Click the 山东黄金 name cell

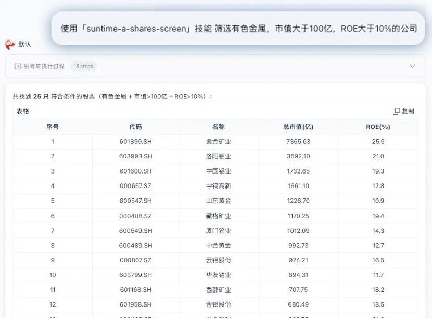[x=219, y=201]
